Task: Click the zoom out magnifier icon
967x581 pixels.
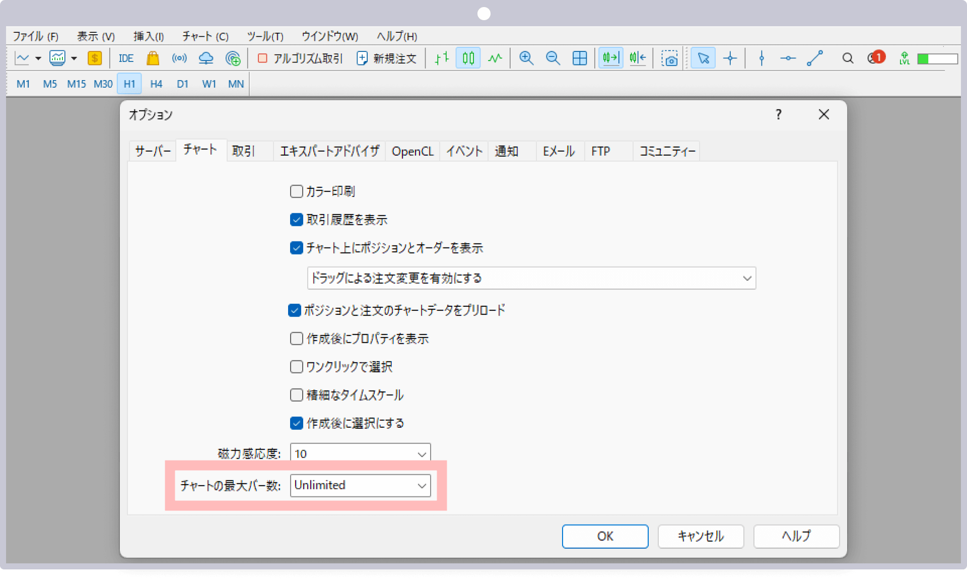Action: pos(553,58)
